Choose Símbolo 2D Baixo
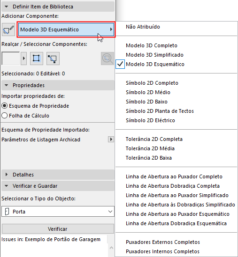This screenshot has width=238, height=257. pos(177,102)
